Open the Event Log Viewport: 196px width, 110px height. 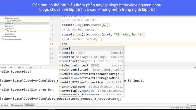(191, 105)
